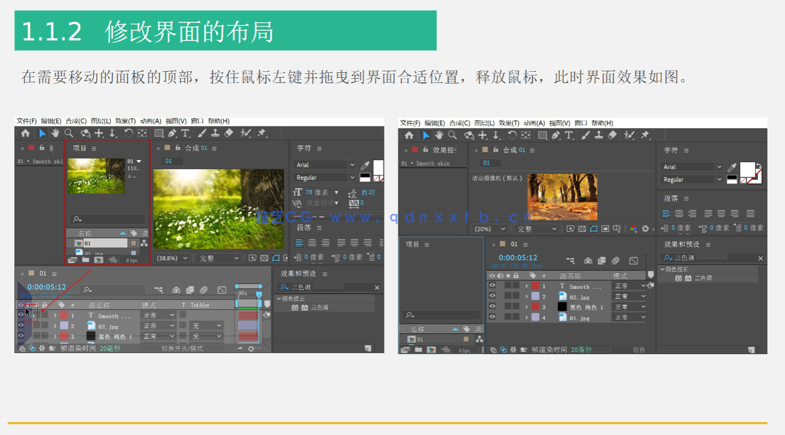Screen dimensions: 785x435
Task: Expand the 黑色 纯色 1 layer properties
Action: (x=54, y=336)
